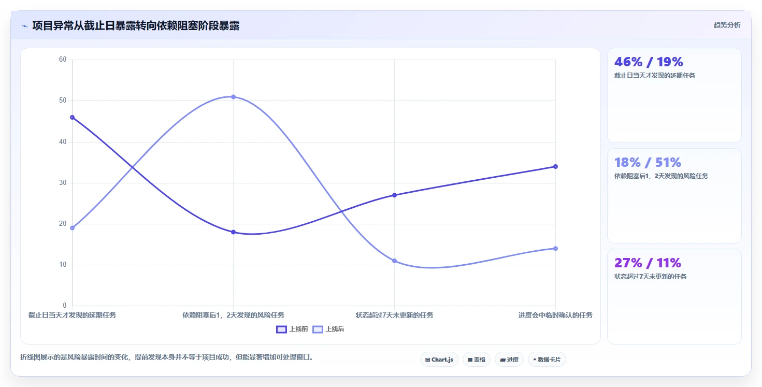Click the trend icon beside the header title
Image resolution: width=762 pixels, height=387 pixels.
[x=25, y=26]
